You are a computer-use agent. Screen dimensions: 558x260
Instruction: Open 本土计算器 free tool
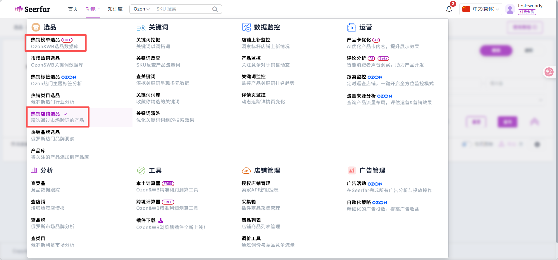click(148, 184)
